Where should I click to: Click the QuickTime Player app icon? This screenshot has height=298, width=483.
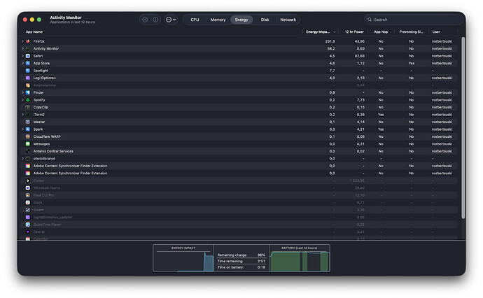28,225
